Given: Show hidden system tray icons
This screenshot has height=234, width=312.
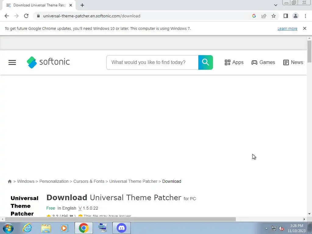Looking at the screenshot, I should (266, 228).
